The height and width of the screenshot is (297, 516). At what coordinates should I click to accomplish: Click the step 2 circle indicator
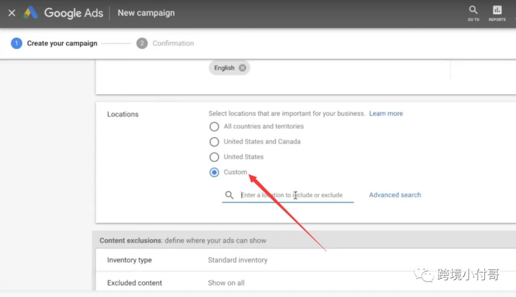click(x=142, y=43)
